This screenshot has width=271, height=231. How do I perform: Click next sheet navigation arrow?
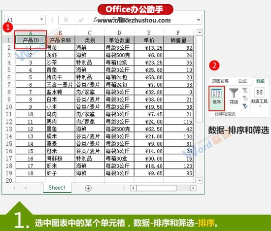click(26, 188)
